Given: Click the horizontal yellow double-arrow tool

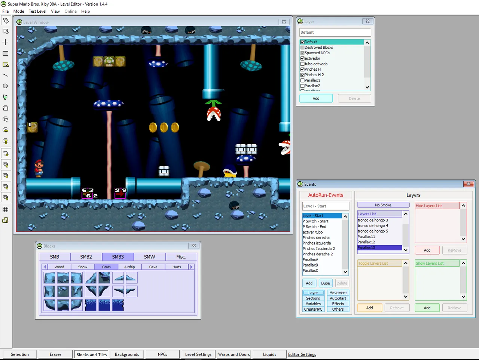Looking at the screenshot, I should [6, 130].
